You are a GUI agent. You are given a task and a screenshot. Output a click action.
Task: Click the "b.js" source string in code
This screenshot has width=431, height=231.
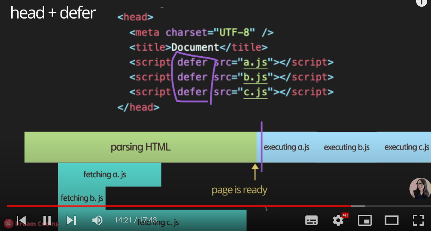click(x=255, y=77)
